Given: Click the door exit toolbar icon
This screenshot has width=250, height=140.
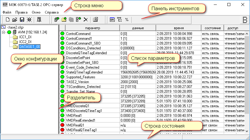Looking at the screenshot, I should [x=39, y=20].
